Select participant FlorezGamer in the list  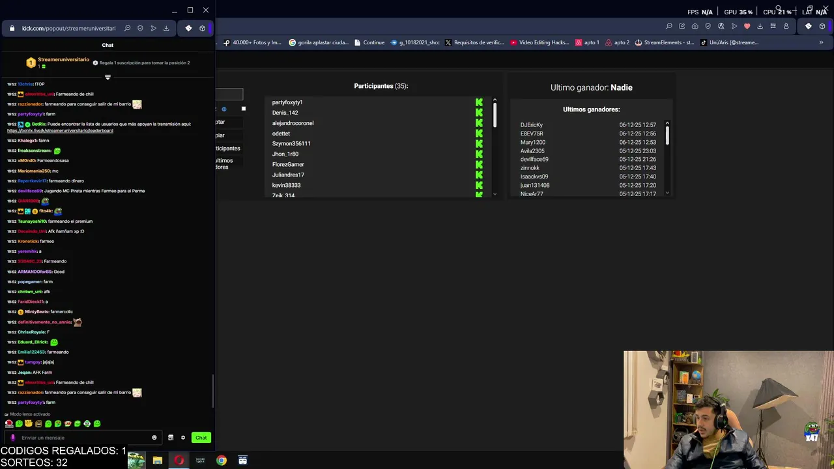pyautogui.click(x=288, y=164)
